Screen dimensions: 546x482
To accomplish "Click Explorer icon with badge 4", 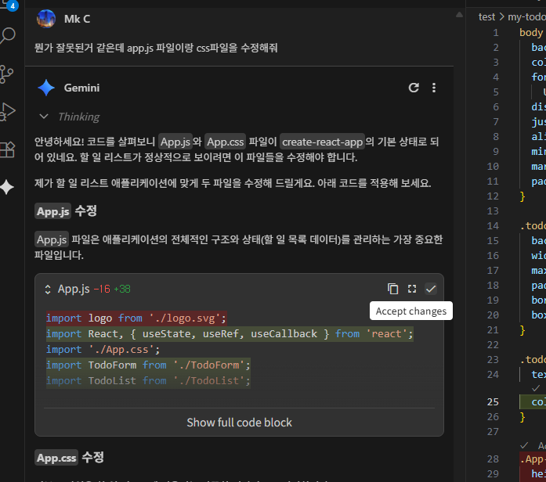I will tap(9, 5).
